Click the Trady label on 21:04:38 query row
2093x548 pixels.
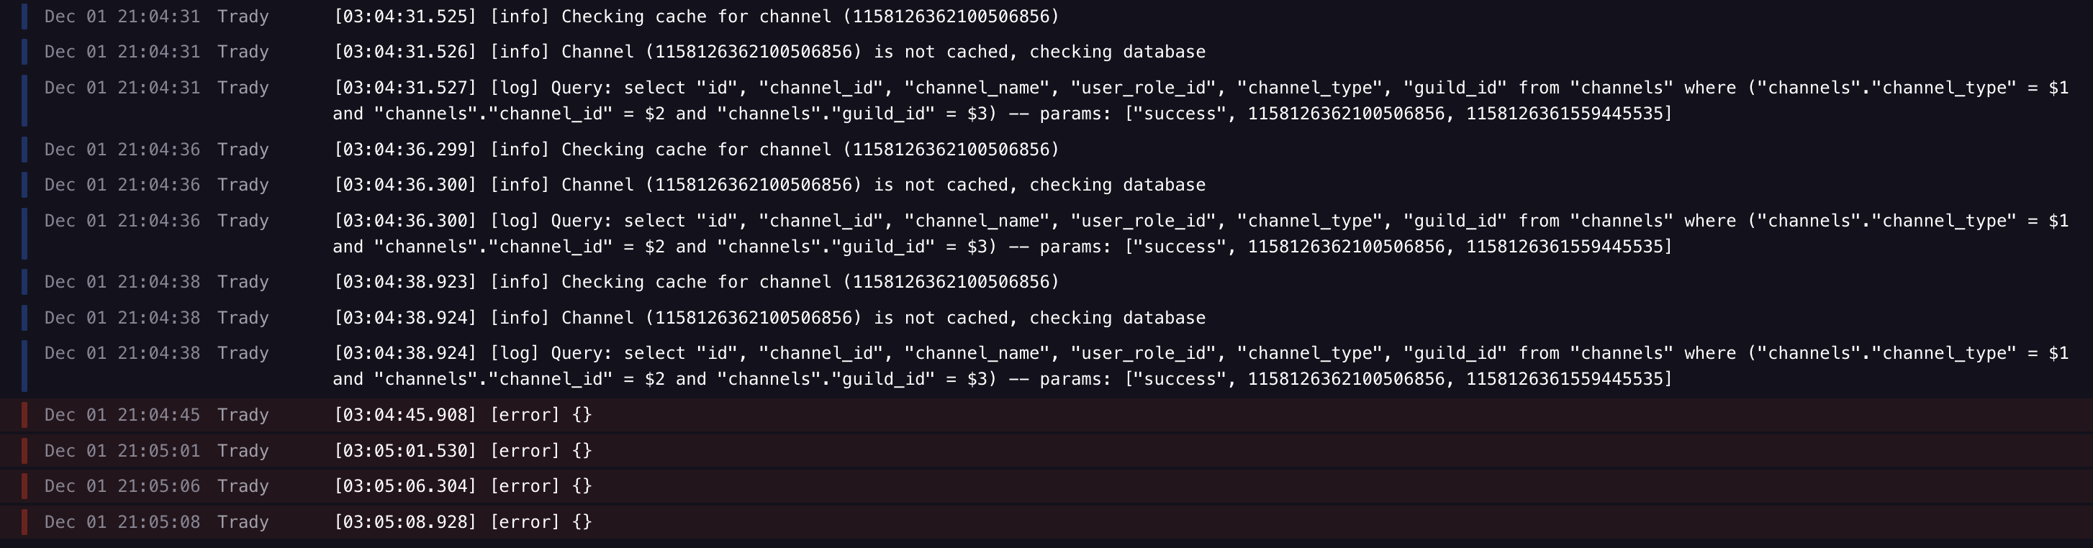coord(243,353)
